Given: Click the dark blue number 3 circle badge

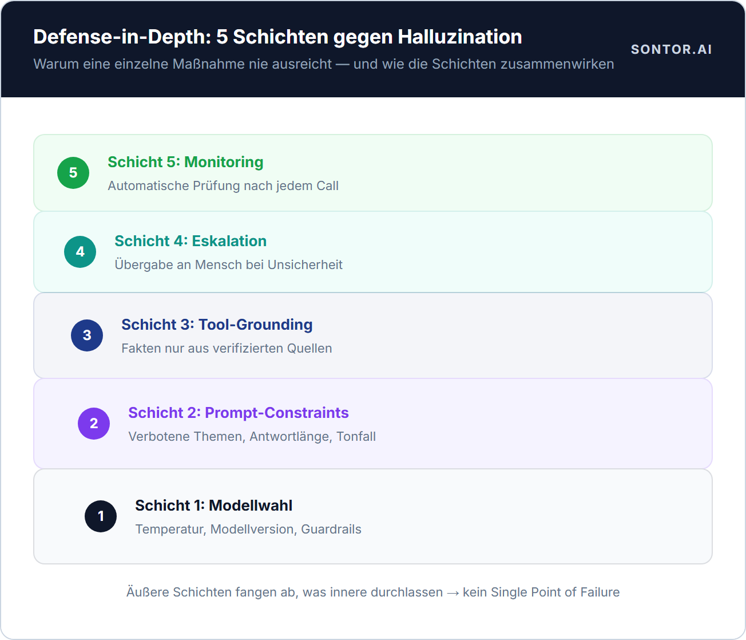Looking at the screenshot, I should pos(87,335).
